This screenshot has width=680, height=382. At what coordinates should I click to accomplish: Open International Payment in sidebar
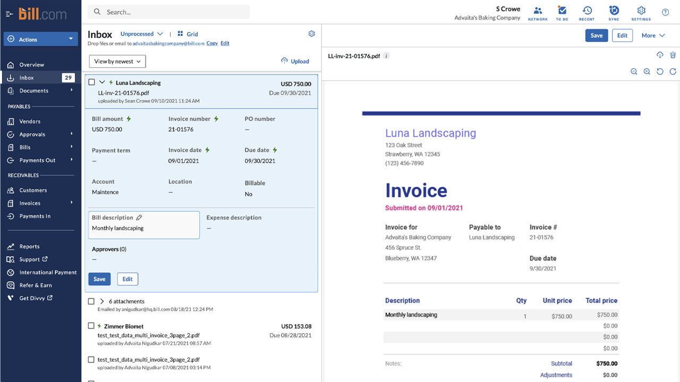48,273
